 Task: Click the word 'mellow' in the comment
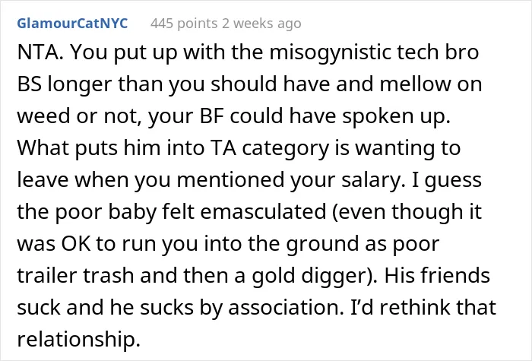coord(415,84)
